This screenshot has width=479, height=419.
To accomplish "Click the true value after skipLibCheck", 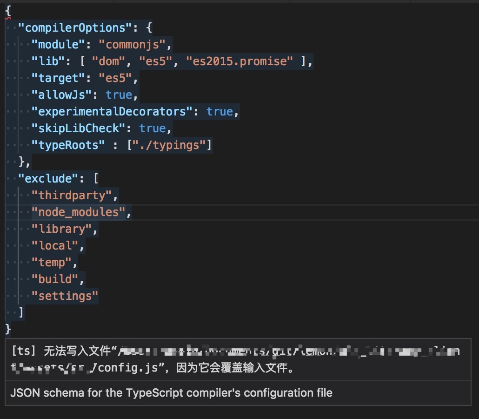I will coord(152,128).
